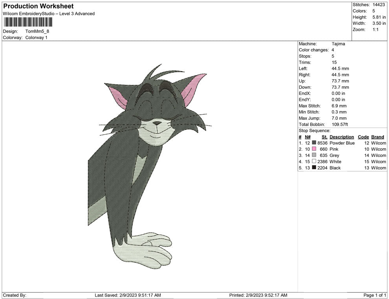The height and width of the screenshot is (299, 389).
Task: Click the Pink thread color swatch
Action: [314, 149]
